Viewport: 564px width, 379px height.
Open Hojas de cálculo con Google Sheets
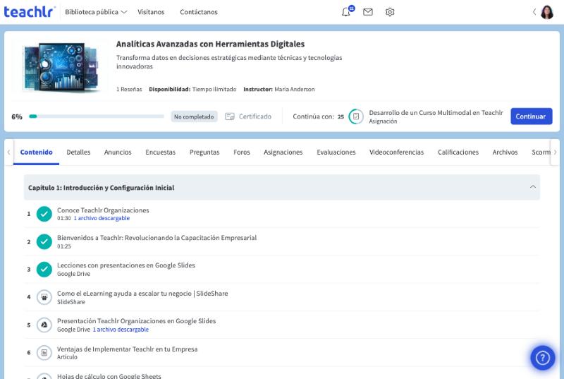pos(109,376)
